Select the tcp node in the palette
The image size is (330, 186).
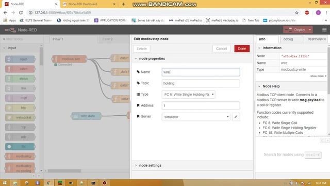(x=20, y=127)
